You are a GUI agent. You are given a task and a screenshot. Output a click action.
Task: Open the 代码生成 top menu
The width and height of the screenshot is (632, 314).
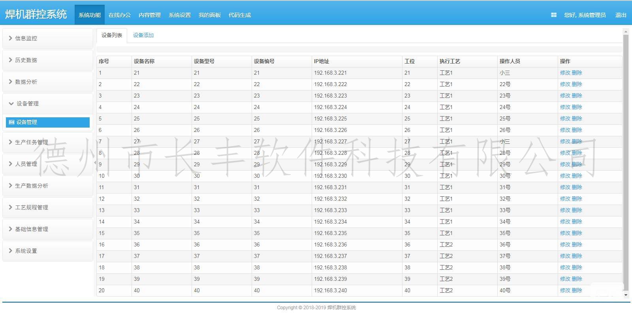click(x=239, y=15)
